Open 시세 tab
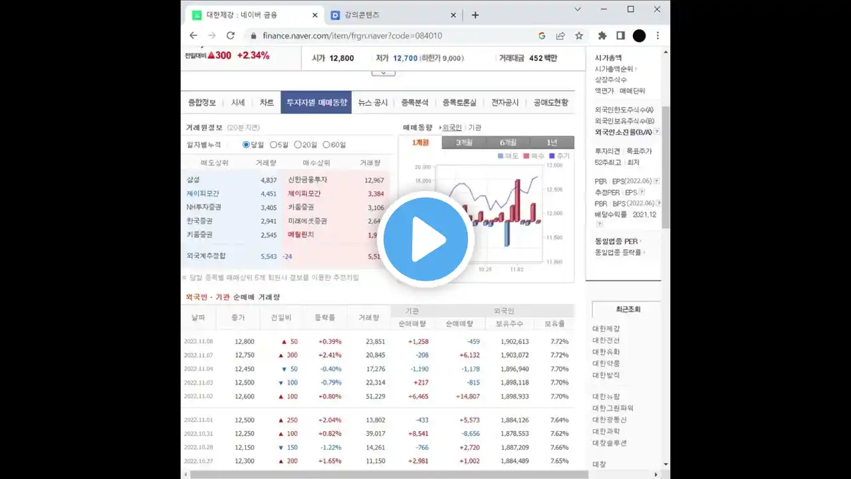Image resolution: width=851 pixels, height=479 pixels. coord(238,102)
